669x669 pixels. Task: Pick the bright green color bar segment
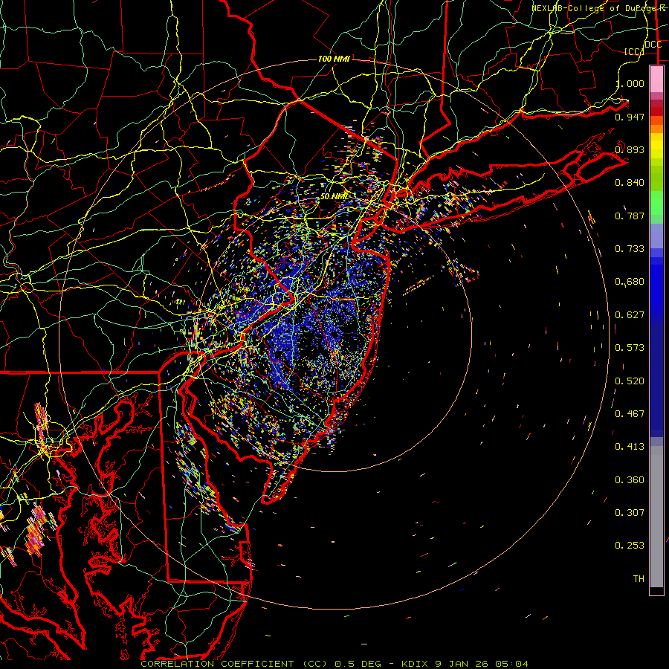coord(656,203)
